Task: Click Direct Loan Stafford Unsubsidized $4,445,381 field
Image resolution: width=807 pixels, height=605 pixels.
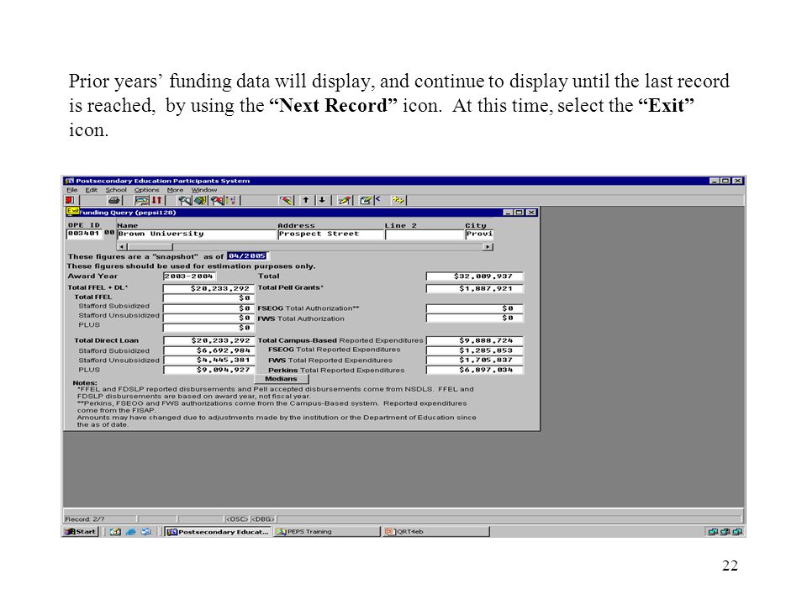Action: click(208, 360)
